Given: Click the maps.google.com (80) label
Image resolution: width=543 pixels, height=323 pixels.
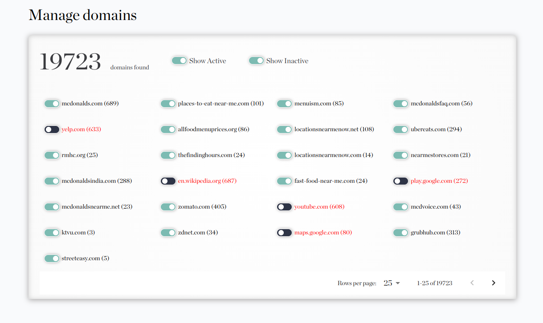Looking at the screenshot, I should point(323,233).
